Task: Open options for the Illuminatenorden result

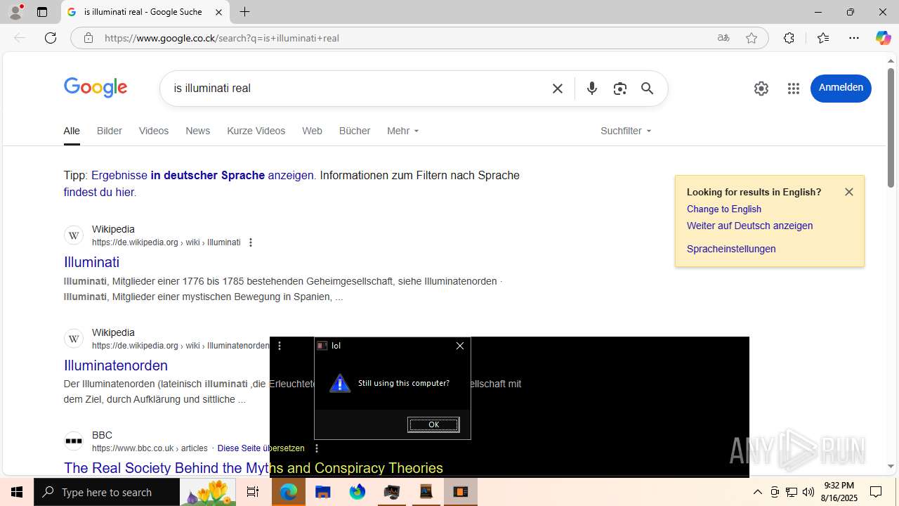Action: (280, 346)
